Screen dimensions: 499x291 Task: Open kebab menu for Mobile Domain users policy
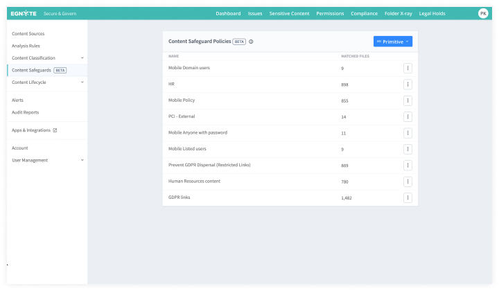[408, 68]
